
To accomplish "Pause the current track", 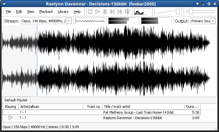I will (x=105, y=12).
